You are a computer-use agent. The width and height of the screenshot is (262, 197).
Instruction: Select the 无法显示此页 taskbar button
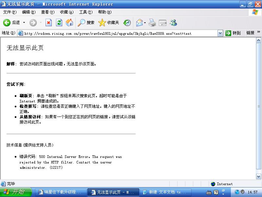click(113, 192)
